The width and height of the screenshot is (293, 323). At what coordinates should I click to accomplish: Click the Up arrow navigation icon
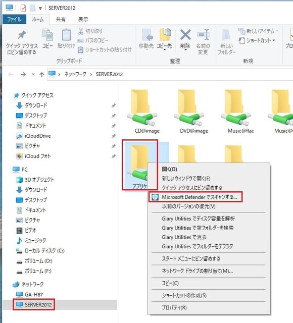41,74
